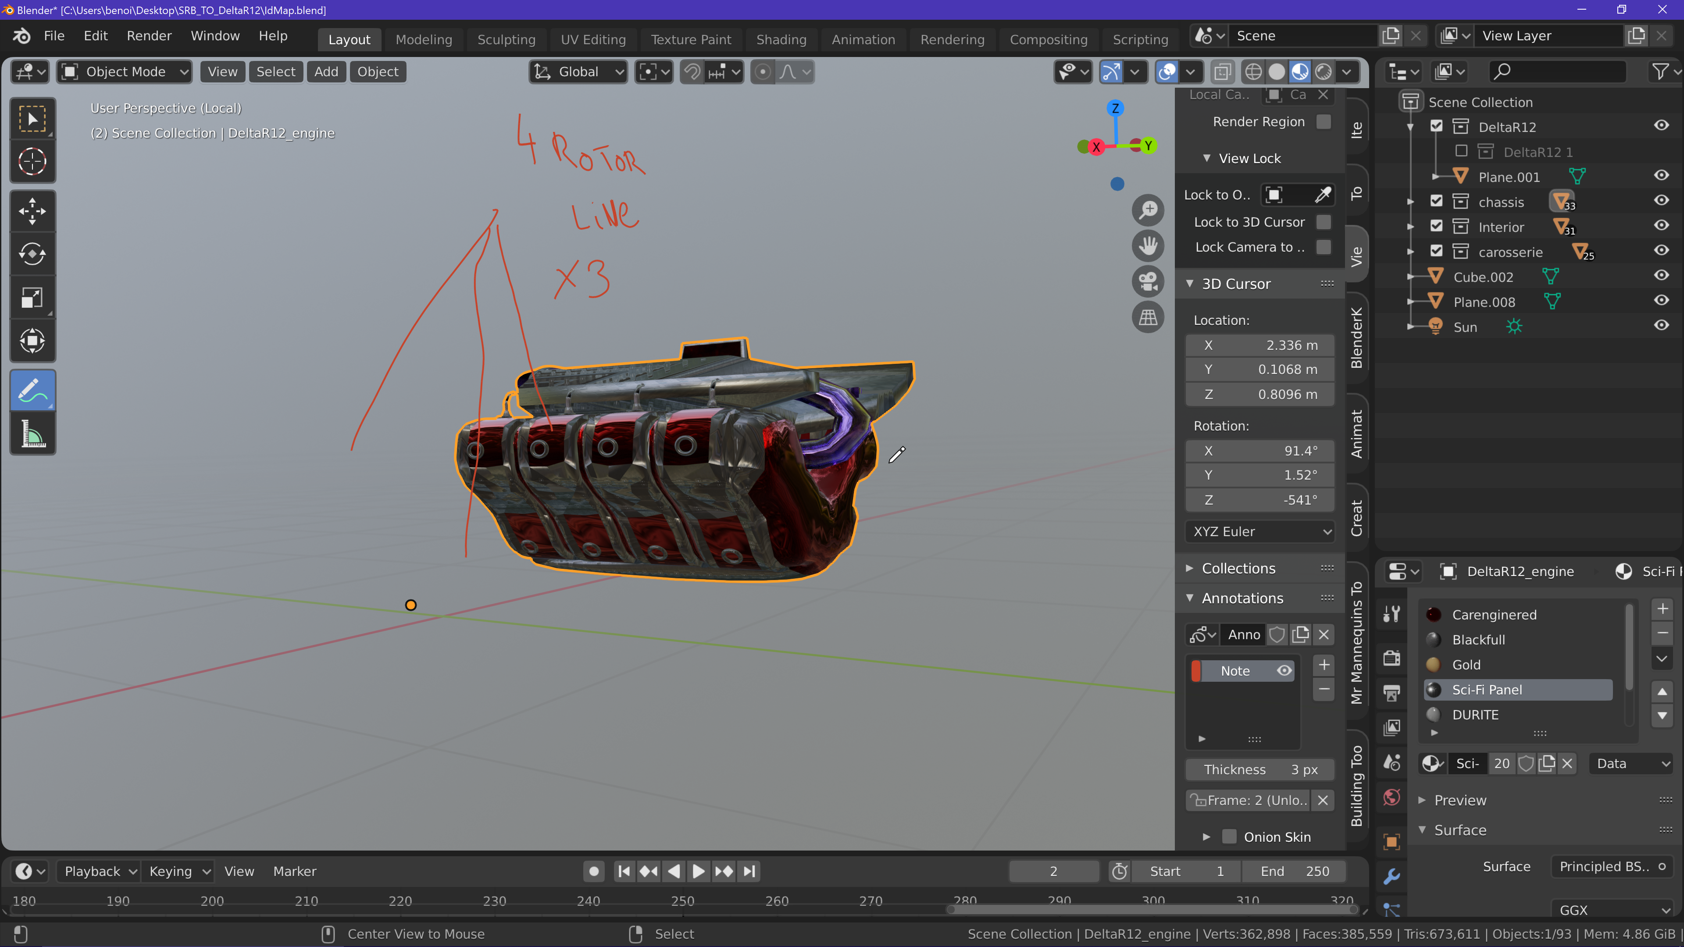Hide the chassis collection with eye icon
This screenshot has height=947, width=1684.
pyautogui.click(x=1661, y=201)
